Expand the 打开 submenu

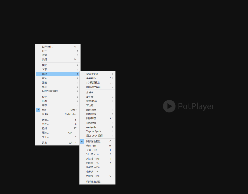(x=58, y=51)
